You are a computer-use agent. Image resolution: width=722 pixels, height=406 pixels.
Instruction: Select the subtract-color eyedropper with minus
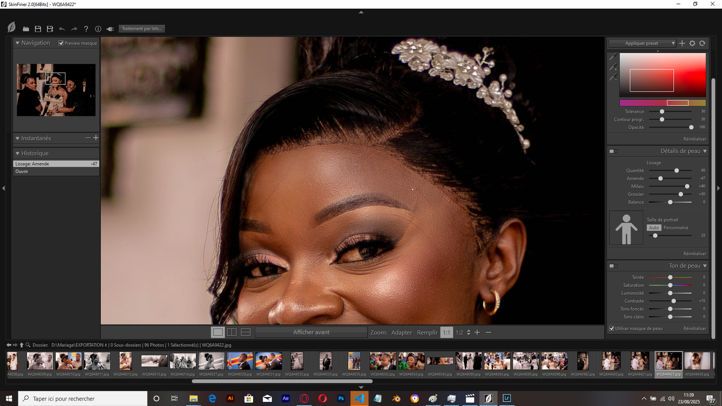coord(613,78)
